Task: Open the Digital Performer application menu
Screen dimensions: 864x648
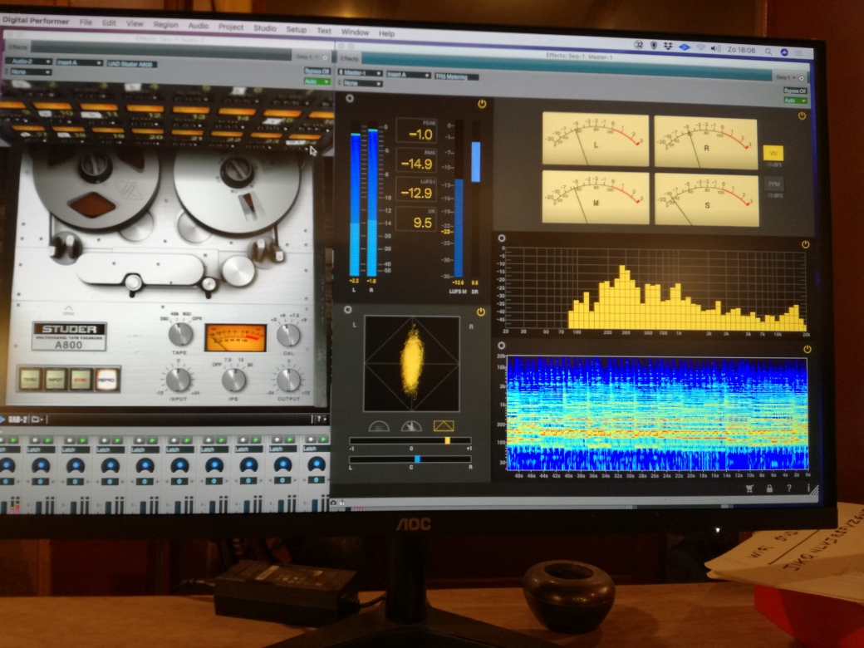Action: (x=36, y=21)
